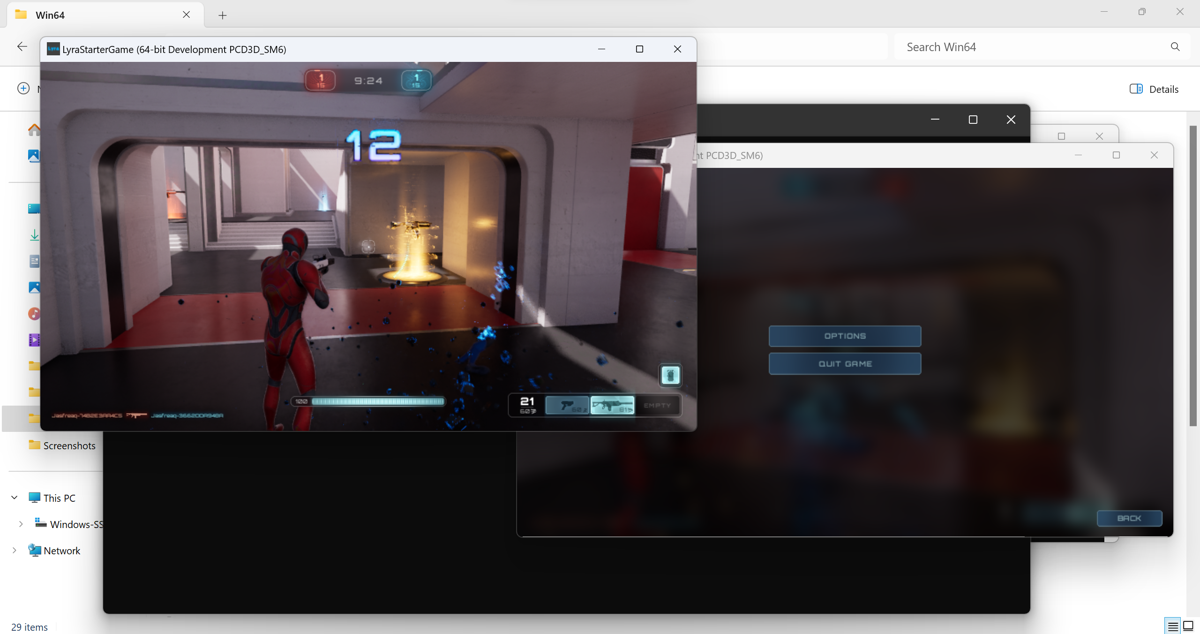Click the LyraStarterGame window title icon

[x=53, y=49]
